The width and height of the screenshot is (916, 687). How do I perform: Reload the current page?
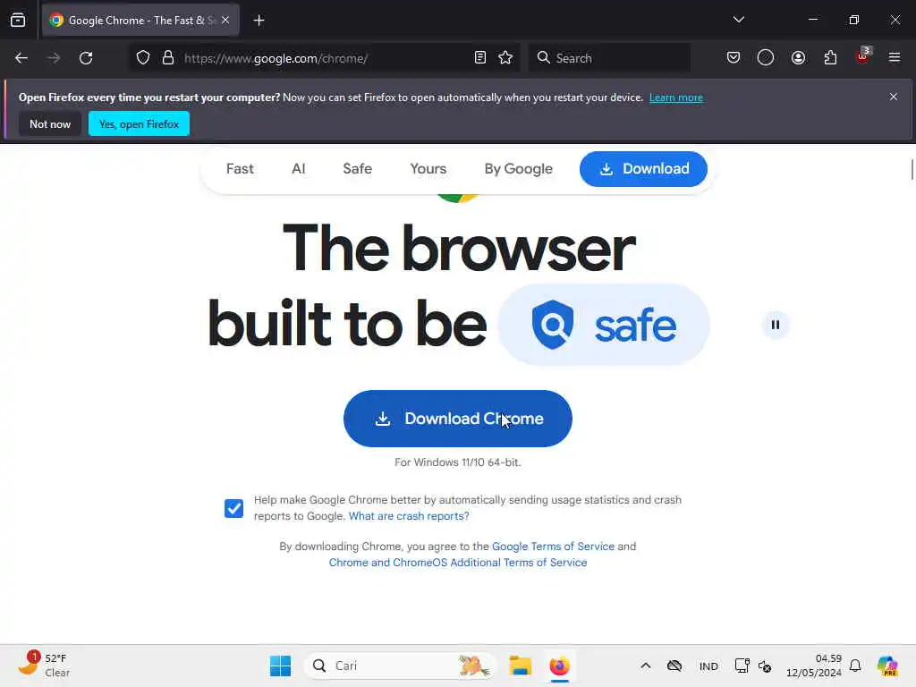[86, 58]
